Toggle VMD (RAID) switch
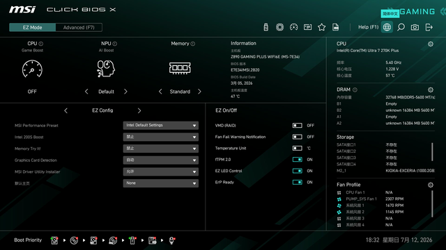 pyautogui.click(x=298, y=125)
